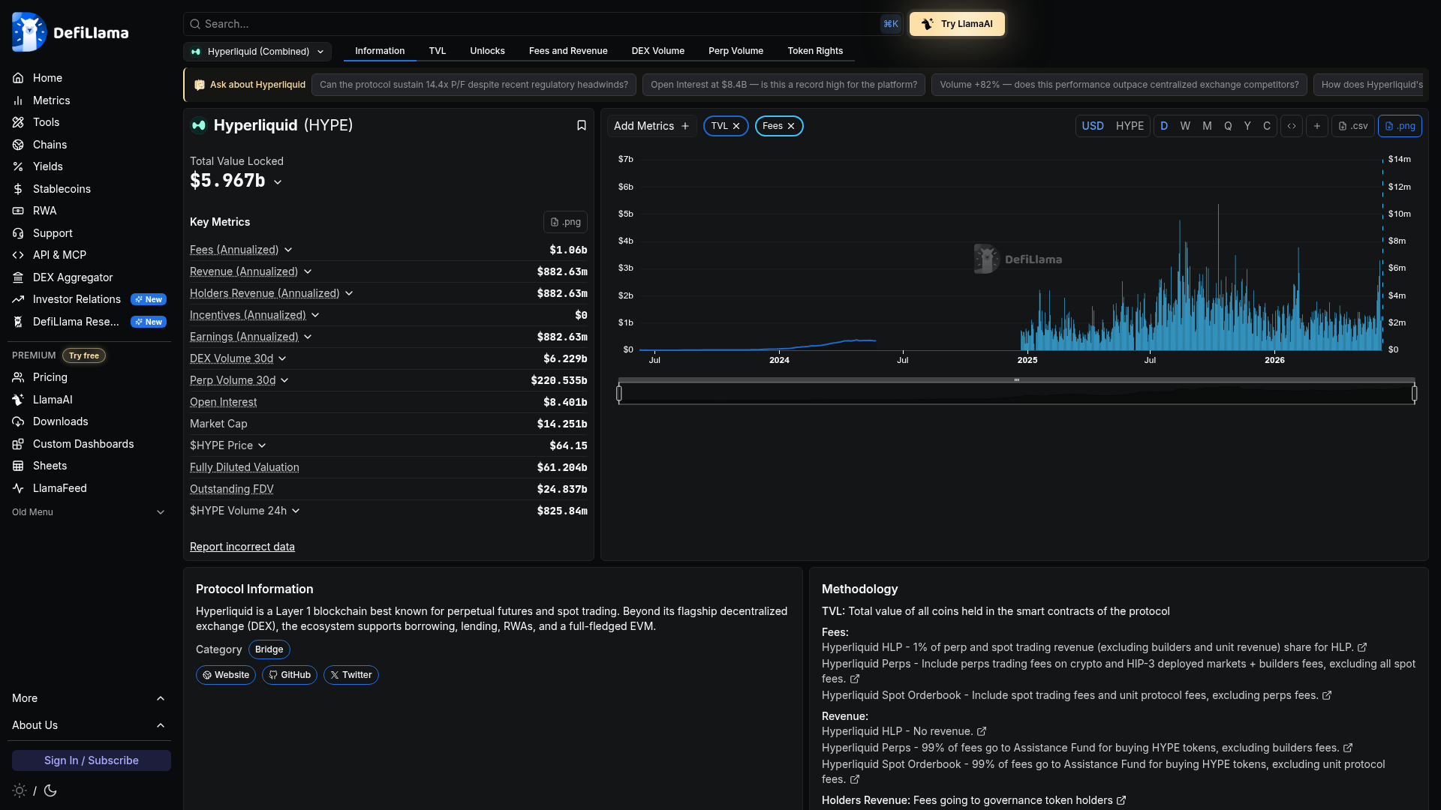The image size is (1441, 810).
Task: Click the DefiLlama Research icon
Action: pyautogui.click(x=18, y=322)
